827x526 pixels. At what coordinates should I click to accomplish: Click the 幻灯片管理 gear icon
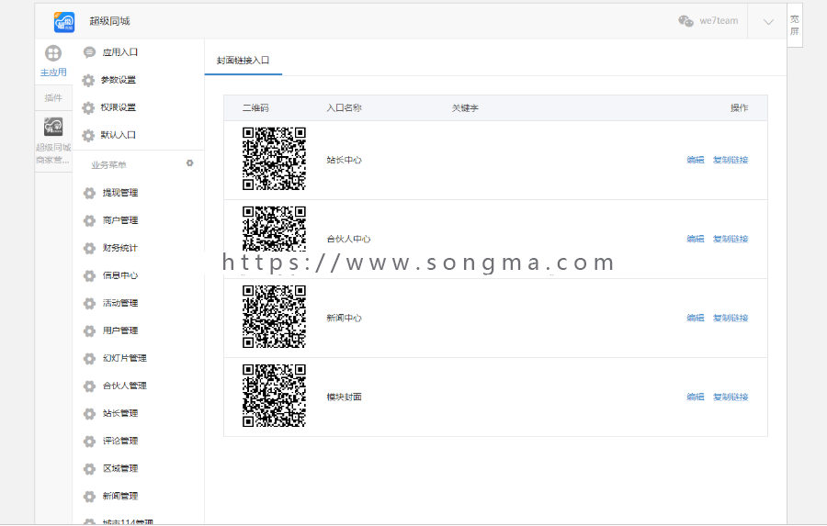click(90, 358)
